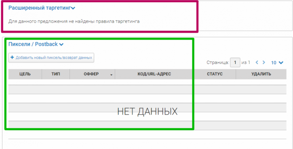293x149 pixels.
Task: Go to previous page arrow
Action: coord(257,62)
